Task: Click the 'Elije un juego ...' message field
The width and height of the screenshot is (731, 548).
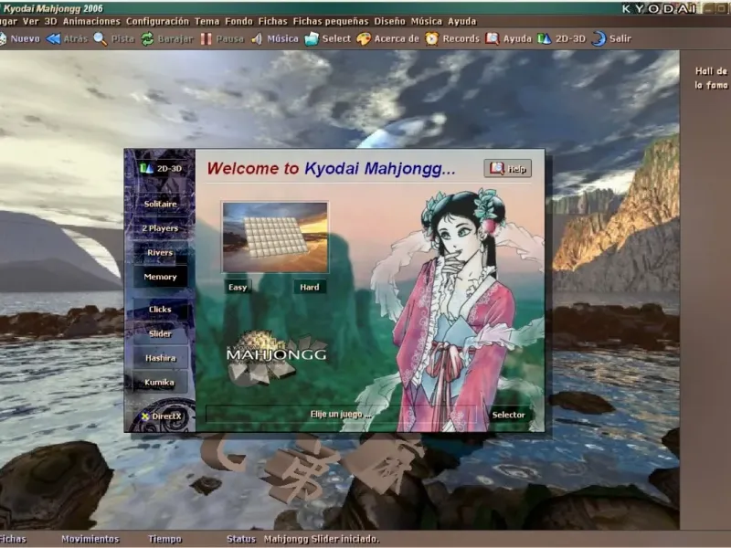Action: click(341, 415)
